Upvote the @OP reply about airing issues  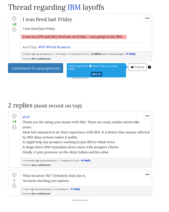[x=14, y=116]
